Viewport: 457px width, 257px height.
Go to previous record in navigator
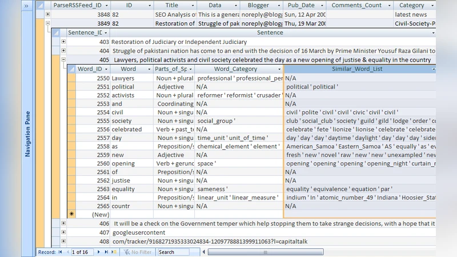click(67, 252)
